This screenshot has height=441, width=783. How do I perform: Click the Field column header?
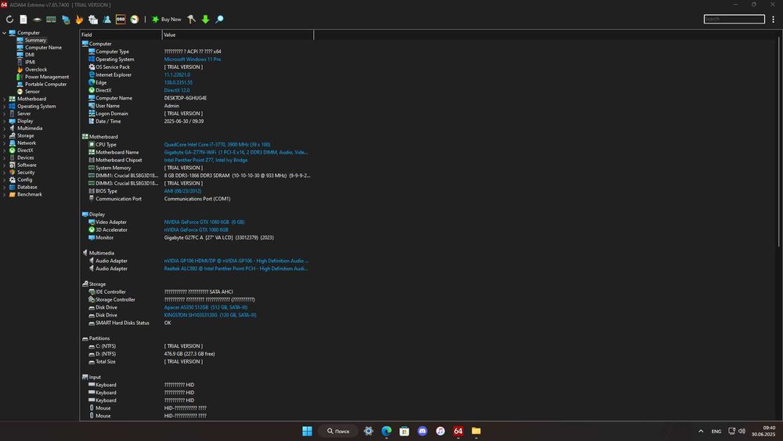(x=121, y=35)
